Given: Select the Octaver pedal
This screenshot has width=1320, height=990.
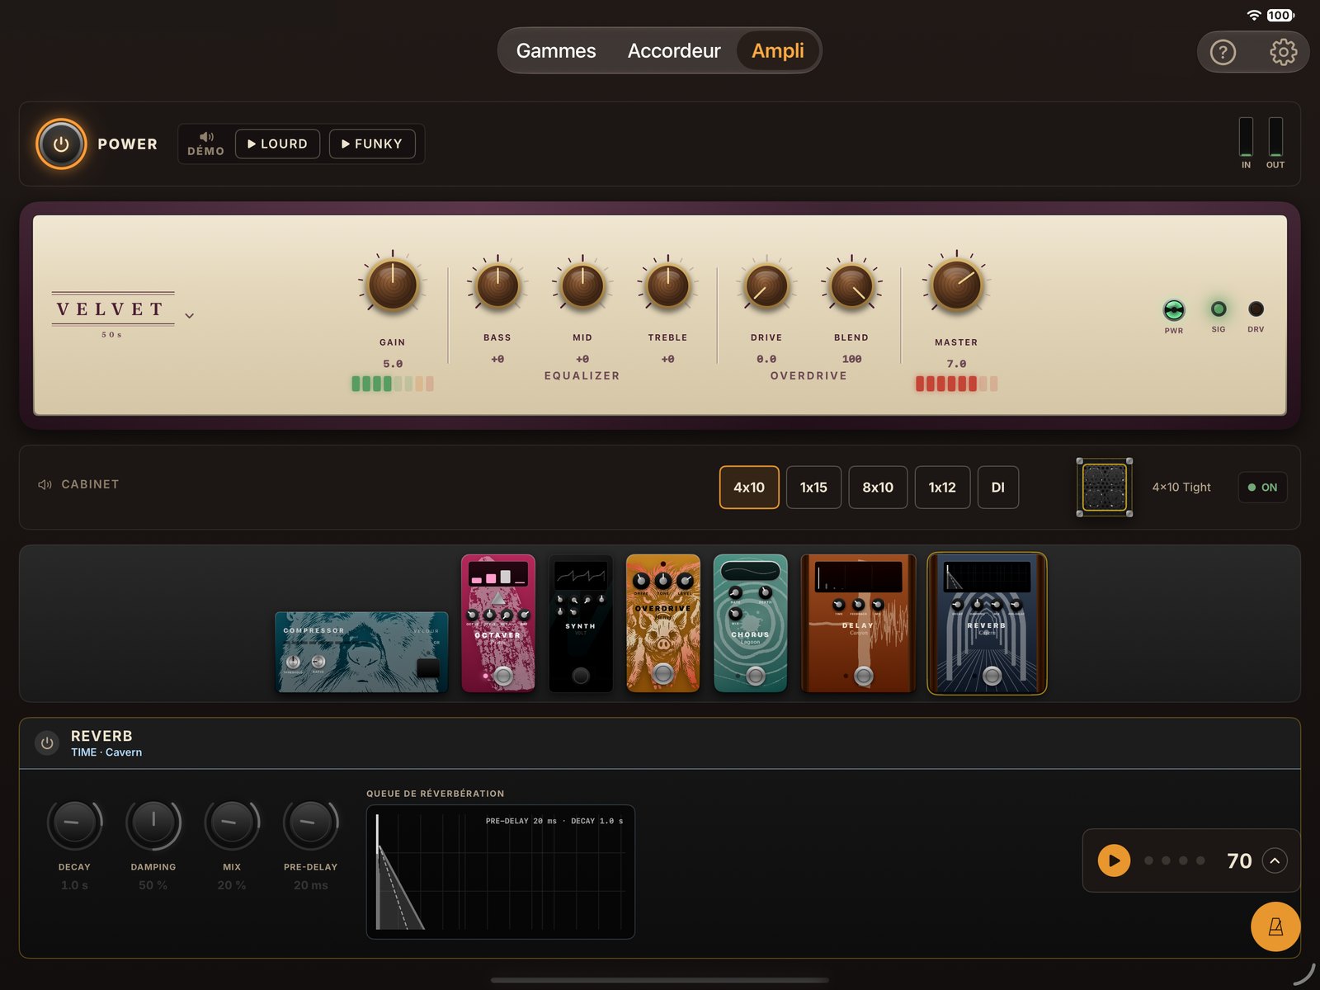Looking at the screenshot, I should click(x=498, y=623).
